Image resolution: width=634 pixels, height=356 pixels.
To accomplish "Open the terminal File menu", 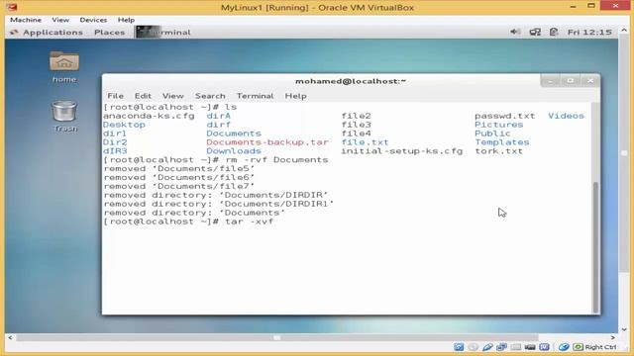I will click(115, 96).
